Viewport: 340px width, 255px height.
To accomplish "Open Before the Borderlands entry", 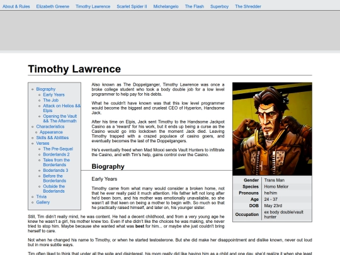I will point(54,178).
